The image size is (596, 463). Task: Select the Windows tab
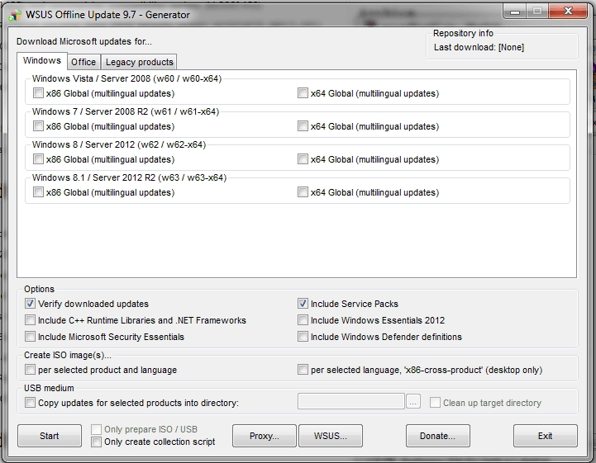click(x=42, y=61)
